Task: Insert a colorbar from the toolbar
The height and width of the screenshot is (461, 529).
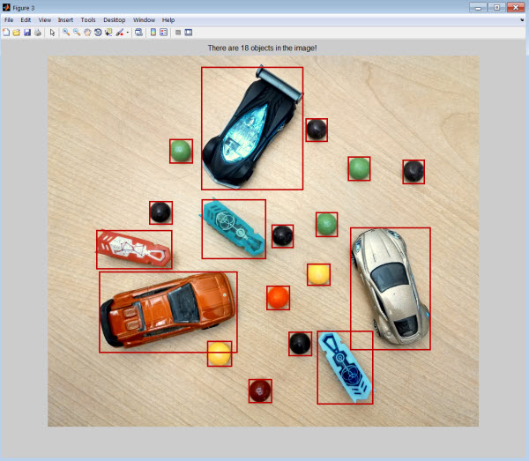Action: tap(153, 33)
